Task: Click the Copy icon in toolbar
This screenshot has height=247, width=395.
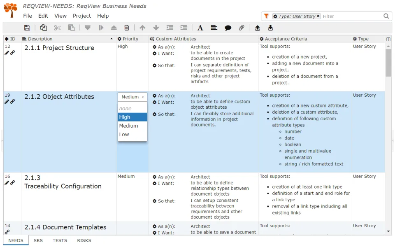Action: pos(43,28)
